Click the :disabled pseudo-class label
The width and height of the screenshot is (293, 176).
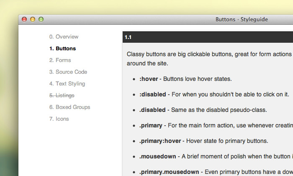pos(152,94)
